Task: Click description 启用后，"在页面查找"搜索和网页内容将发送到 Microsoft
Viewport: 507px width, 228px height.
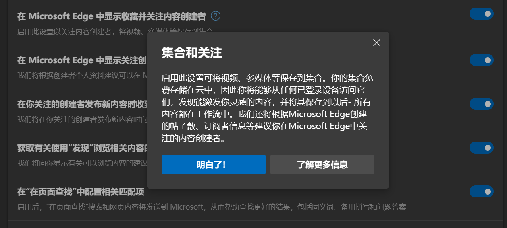Action: pos(212,207)
